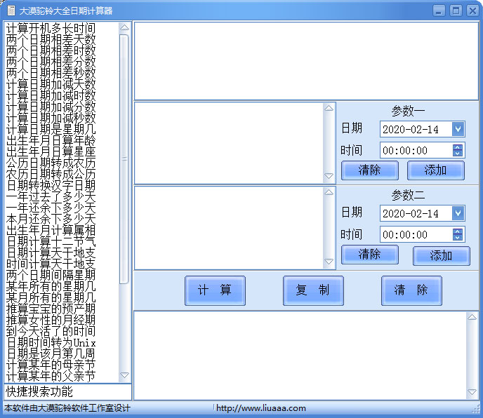
Task: Select 计算某年的母亲节 function
Action: (x=51, y=365)
